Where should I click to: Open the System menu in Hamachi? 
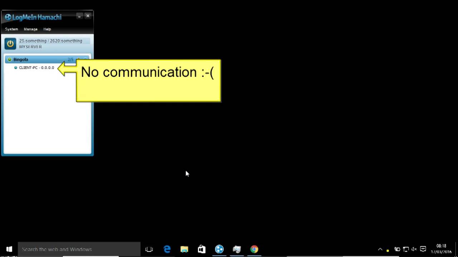tap(11, 29)
